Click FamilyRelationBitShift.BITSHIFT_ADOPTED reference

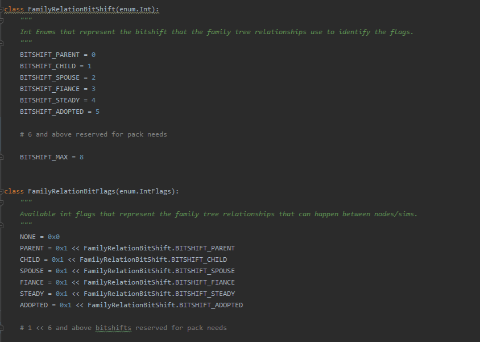(165, 305)
